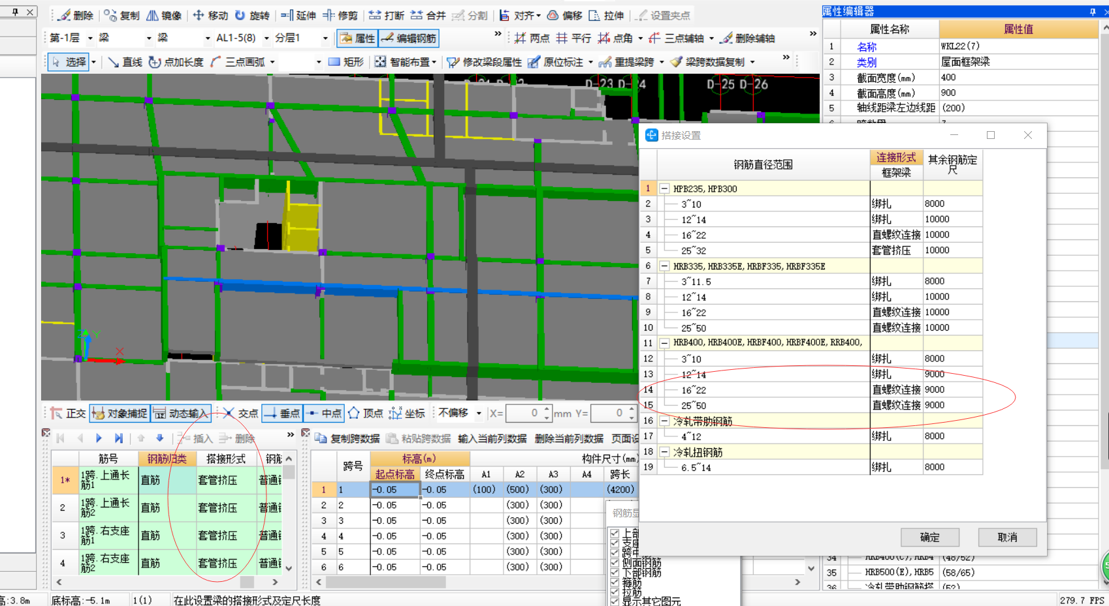This screenshot has width=1109, height=606.
Task: Click 截面宽度 value 400 cell
Action: tap(1018, 78)
